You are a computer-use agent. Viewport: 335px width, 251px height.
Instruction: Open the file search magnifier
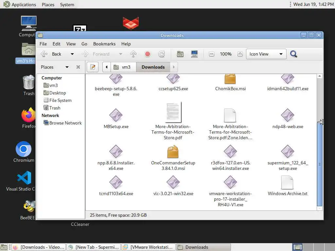click(x=294, y=54)
